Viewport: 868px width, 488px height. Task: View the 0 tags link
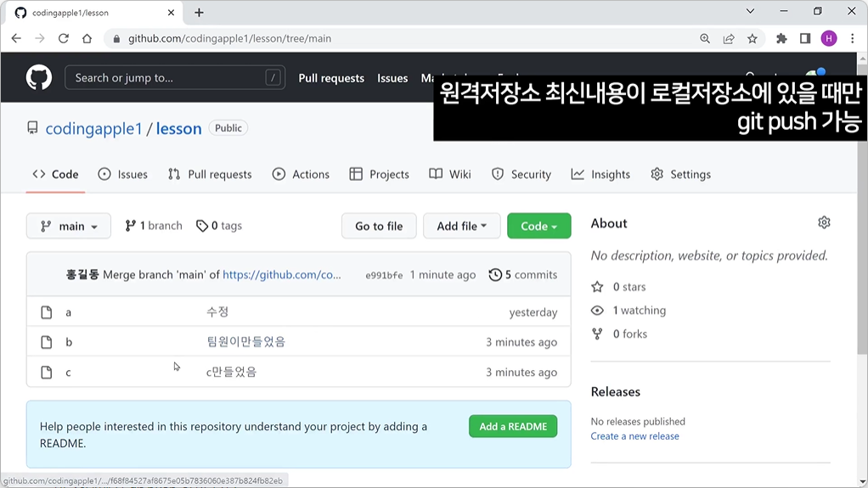pos(219,226)
